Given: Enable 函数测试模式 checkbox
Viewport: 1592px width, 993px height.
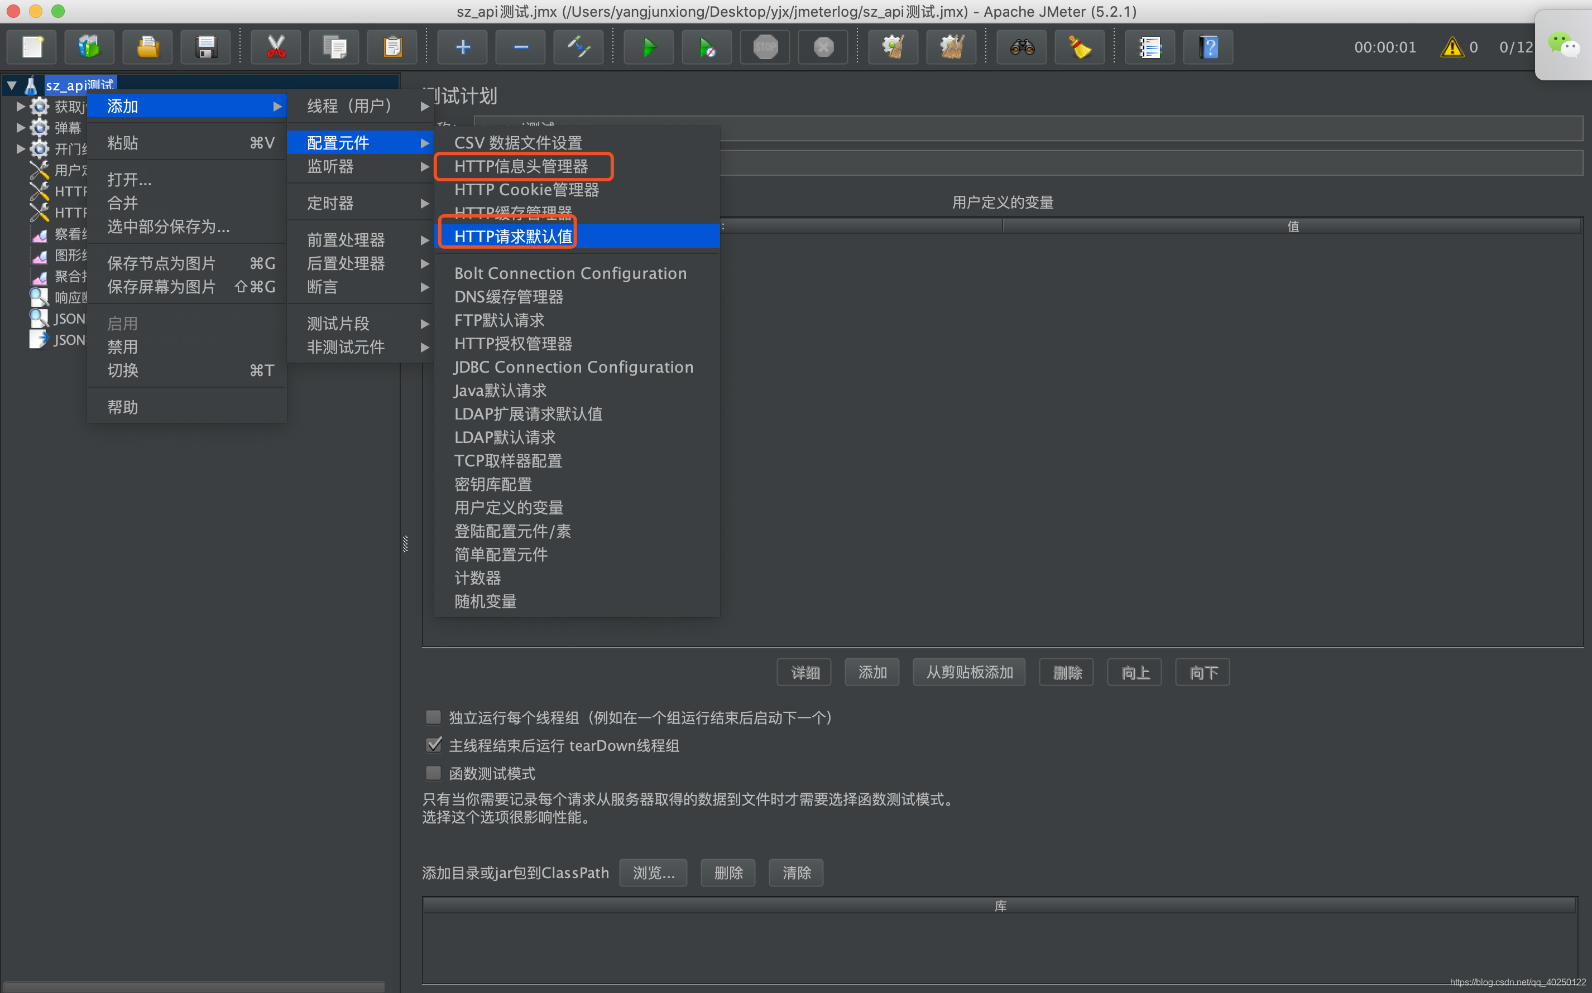Looking at the screenshot, I should pyautogui.click(x=433, y=773).
